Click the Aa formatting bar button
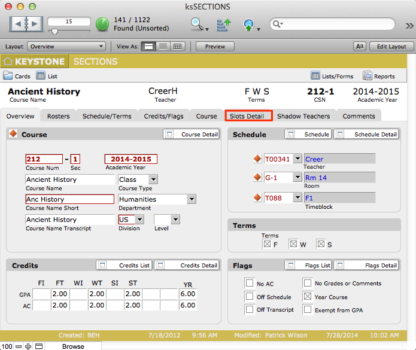The height and width of the screenshot is (350, 416). pos(360,47)
